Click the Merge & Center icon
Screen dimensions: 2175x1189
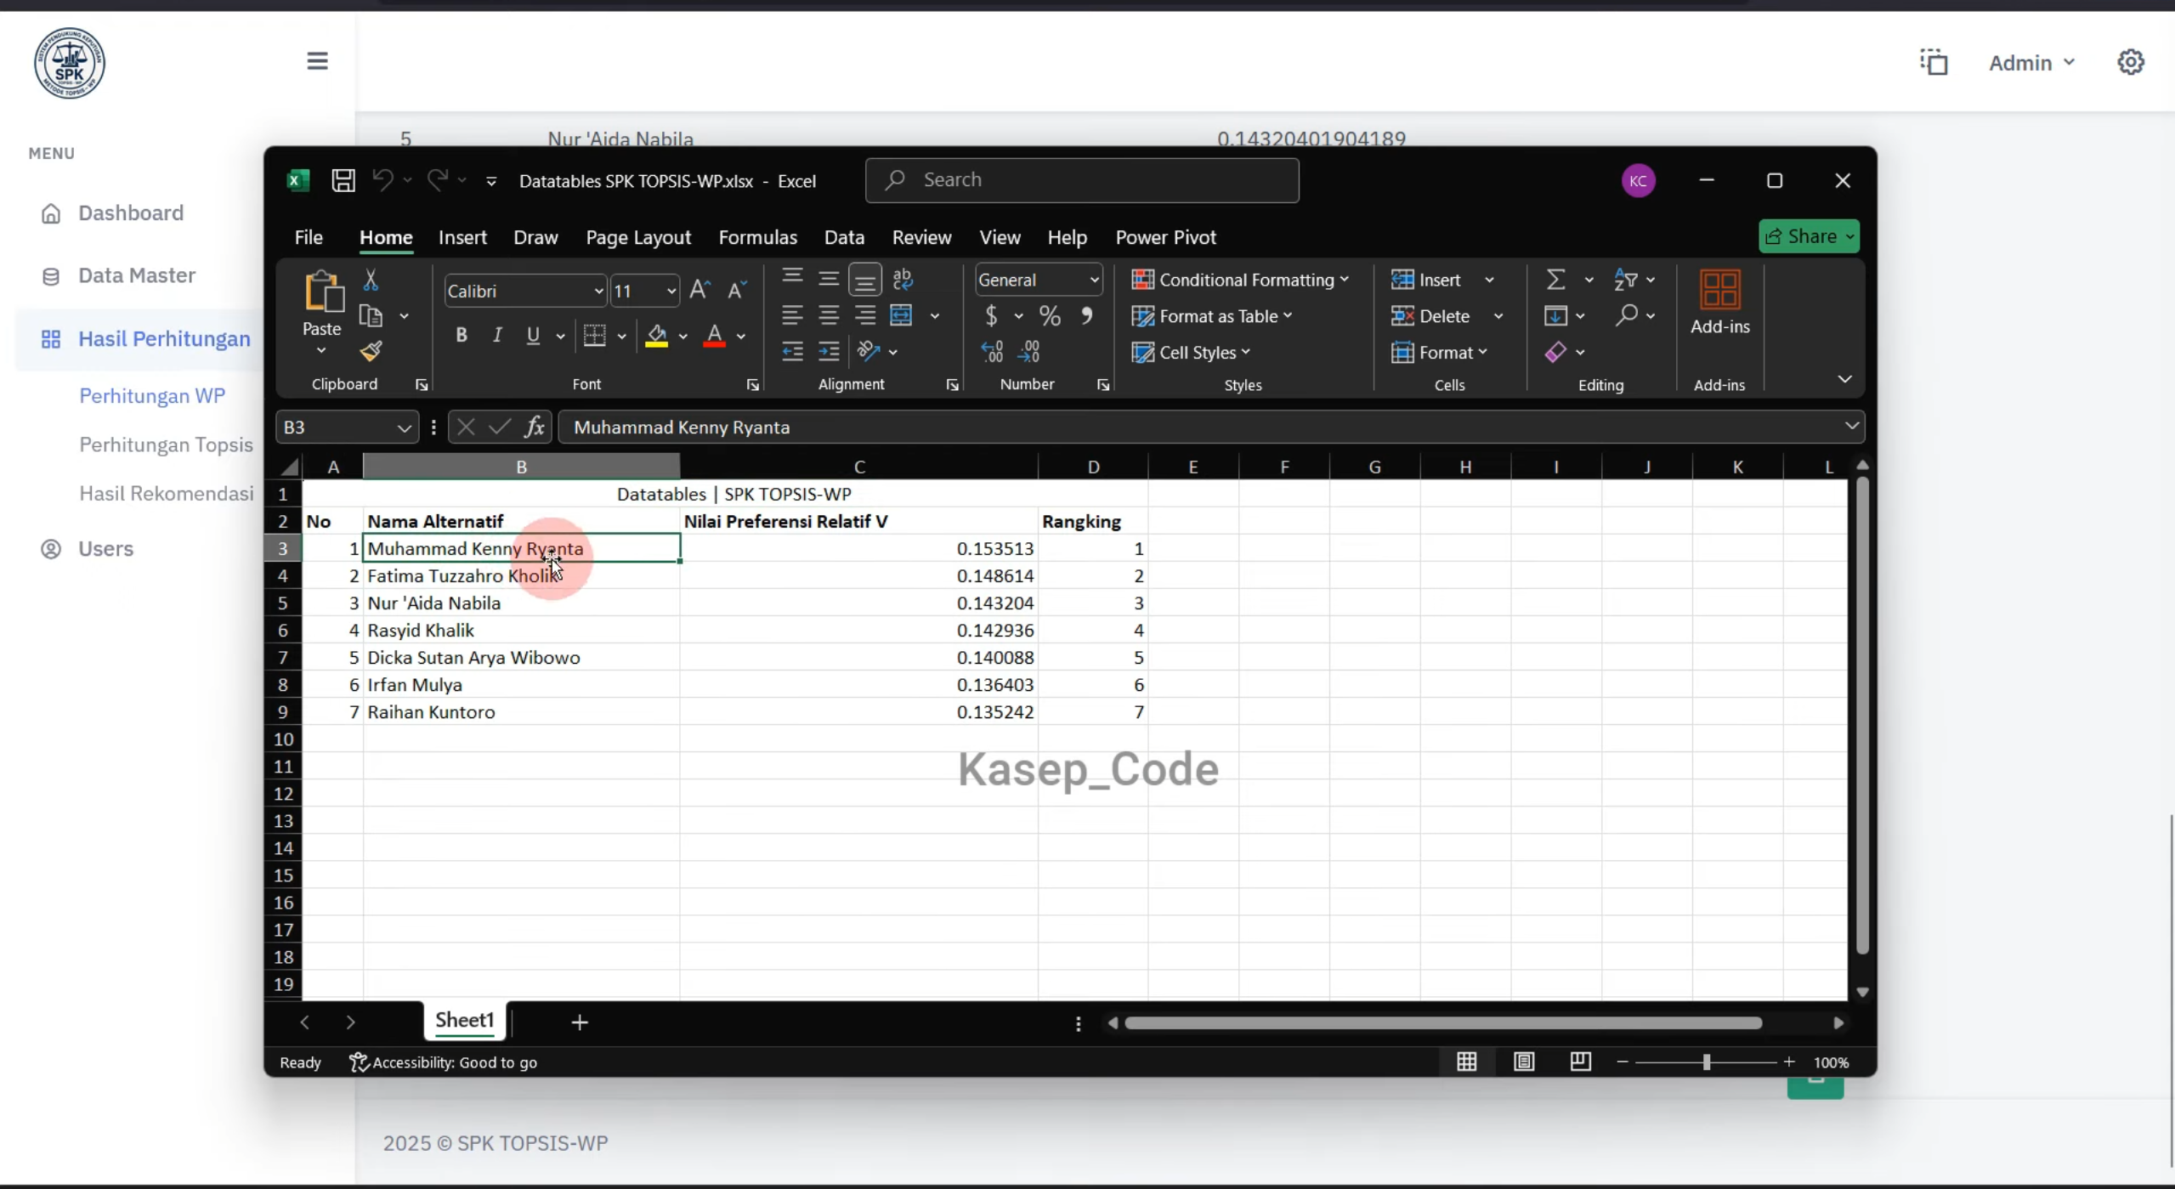[901, 315]
